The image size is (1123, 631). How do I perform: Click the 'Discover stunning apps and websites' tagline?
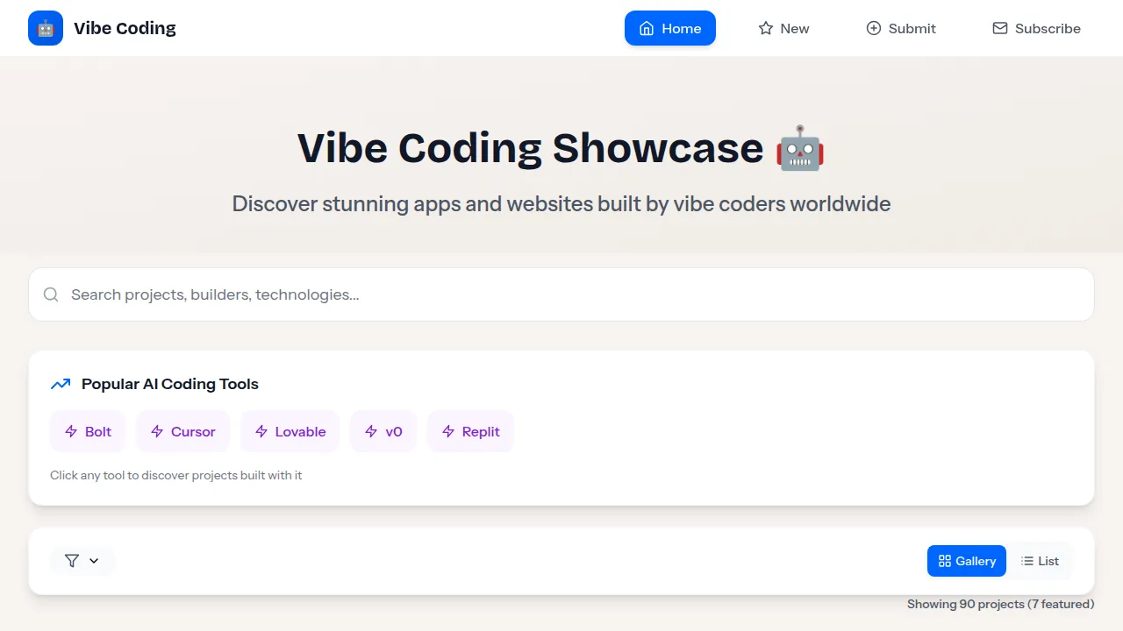click(x=561, y=204)
